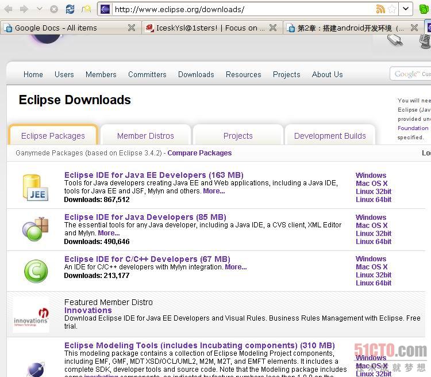Open the Eclipse Modeling Tools package link

[199, 345]
